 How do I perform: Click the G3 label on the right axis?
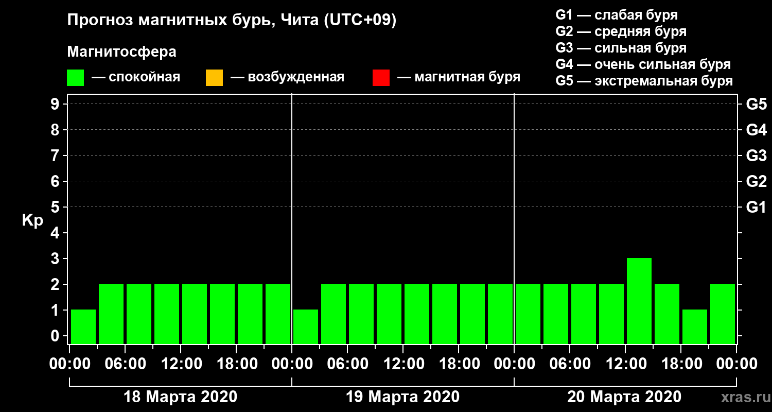pos(756,156)
